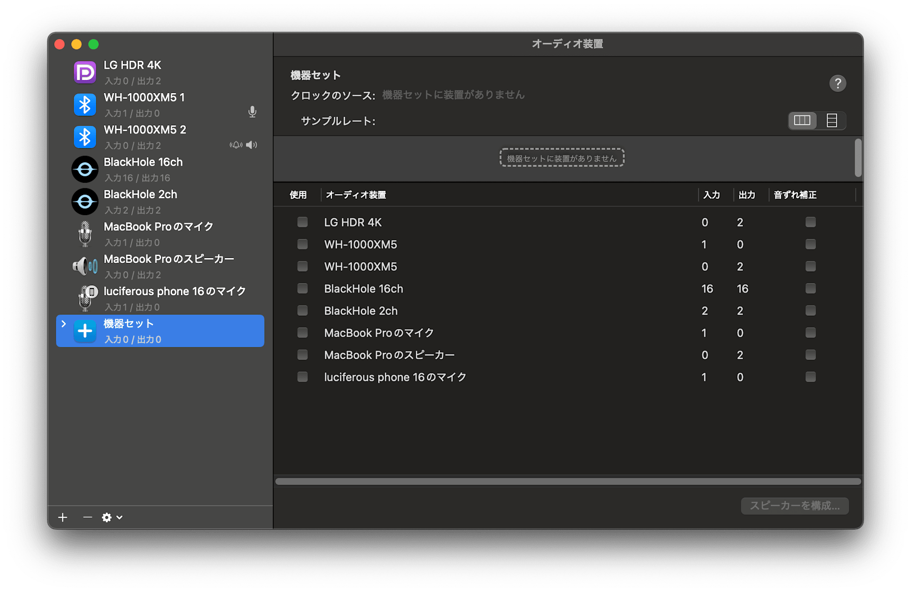911x592 pixels.
Task: Click the スピーカーを構成 button
Action: 794,506
